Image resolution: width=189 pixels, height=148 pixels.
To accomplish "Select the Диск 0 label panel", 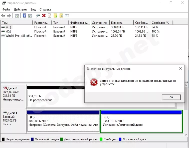I will (x=14, y=96).
